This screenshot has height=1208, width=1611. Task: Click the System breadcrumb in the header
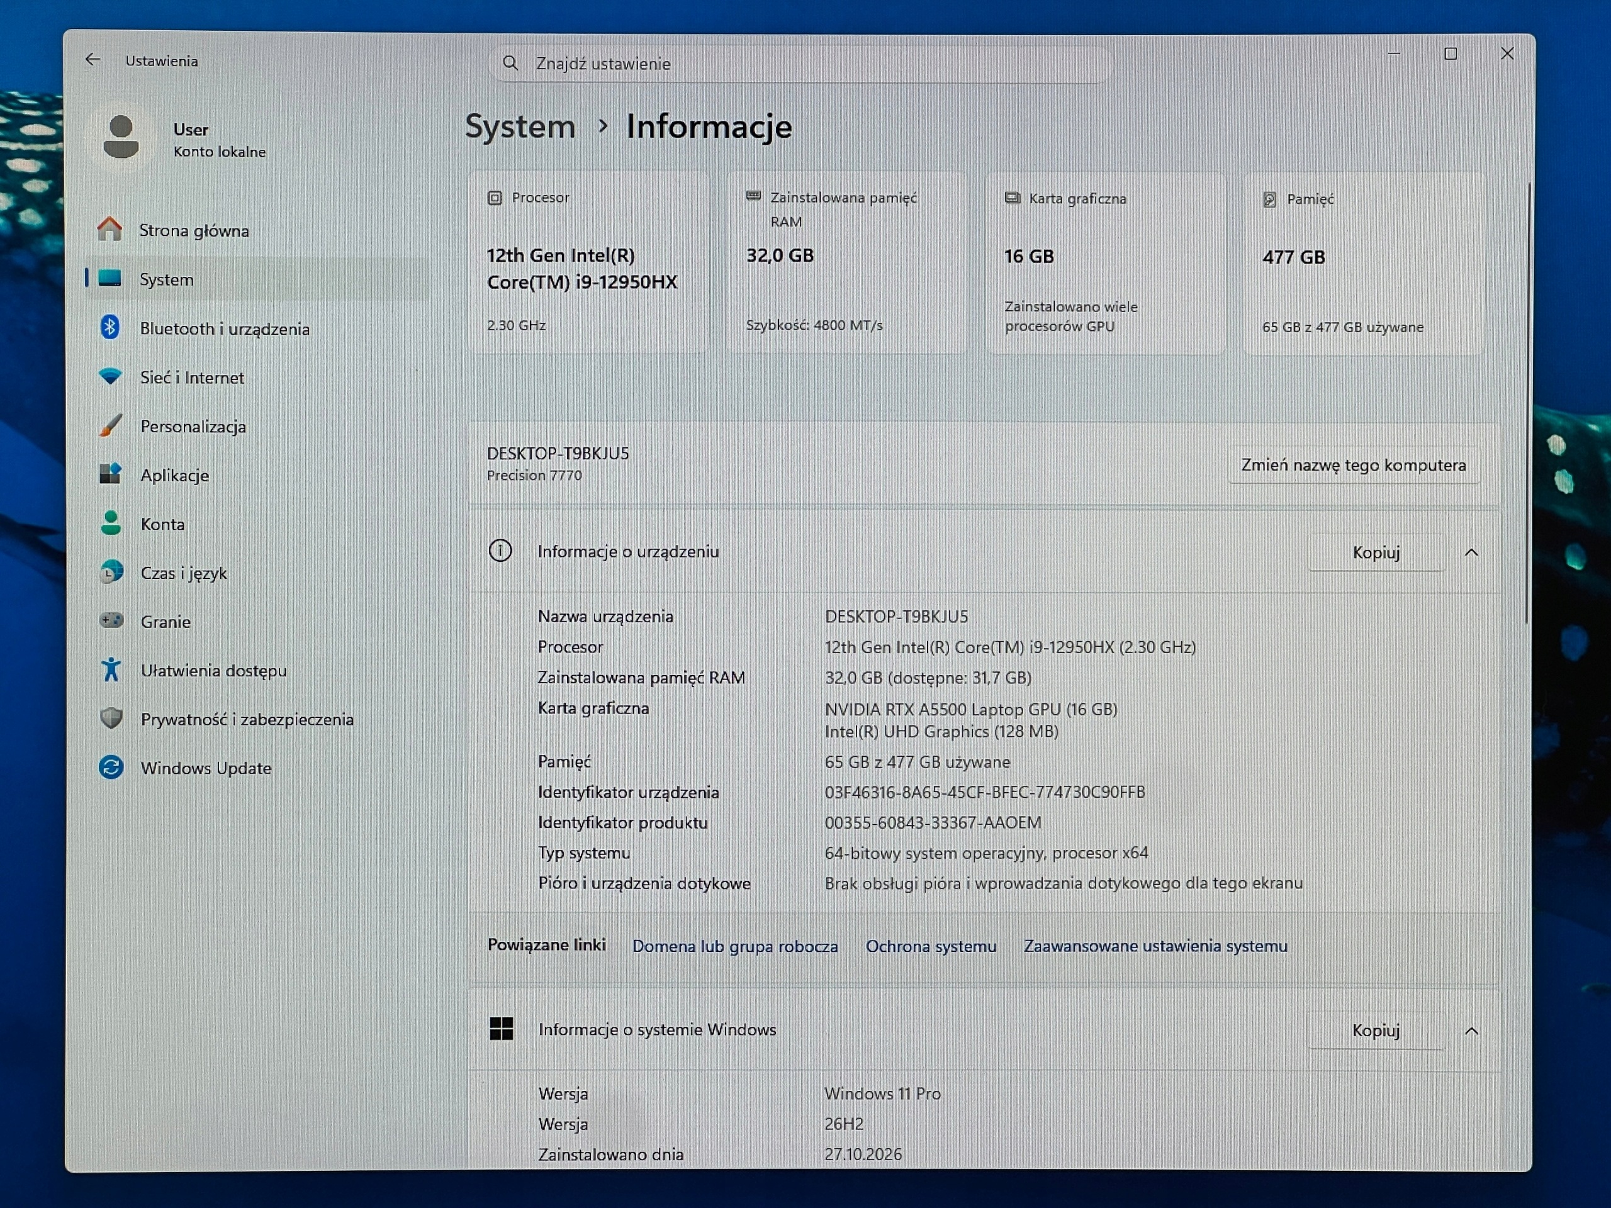520,126
